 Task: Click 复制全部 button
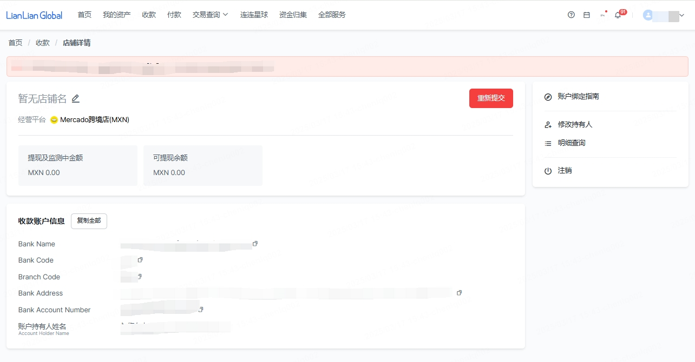[x=89, y=221]
